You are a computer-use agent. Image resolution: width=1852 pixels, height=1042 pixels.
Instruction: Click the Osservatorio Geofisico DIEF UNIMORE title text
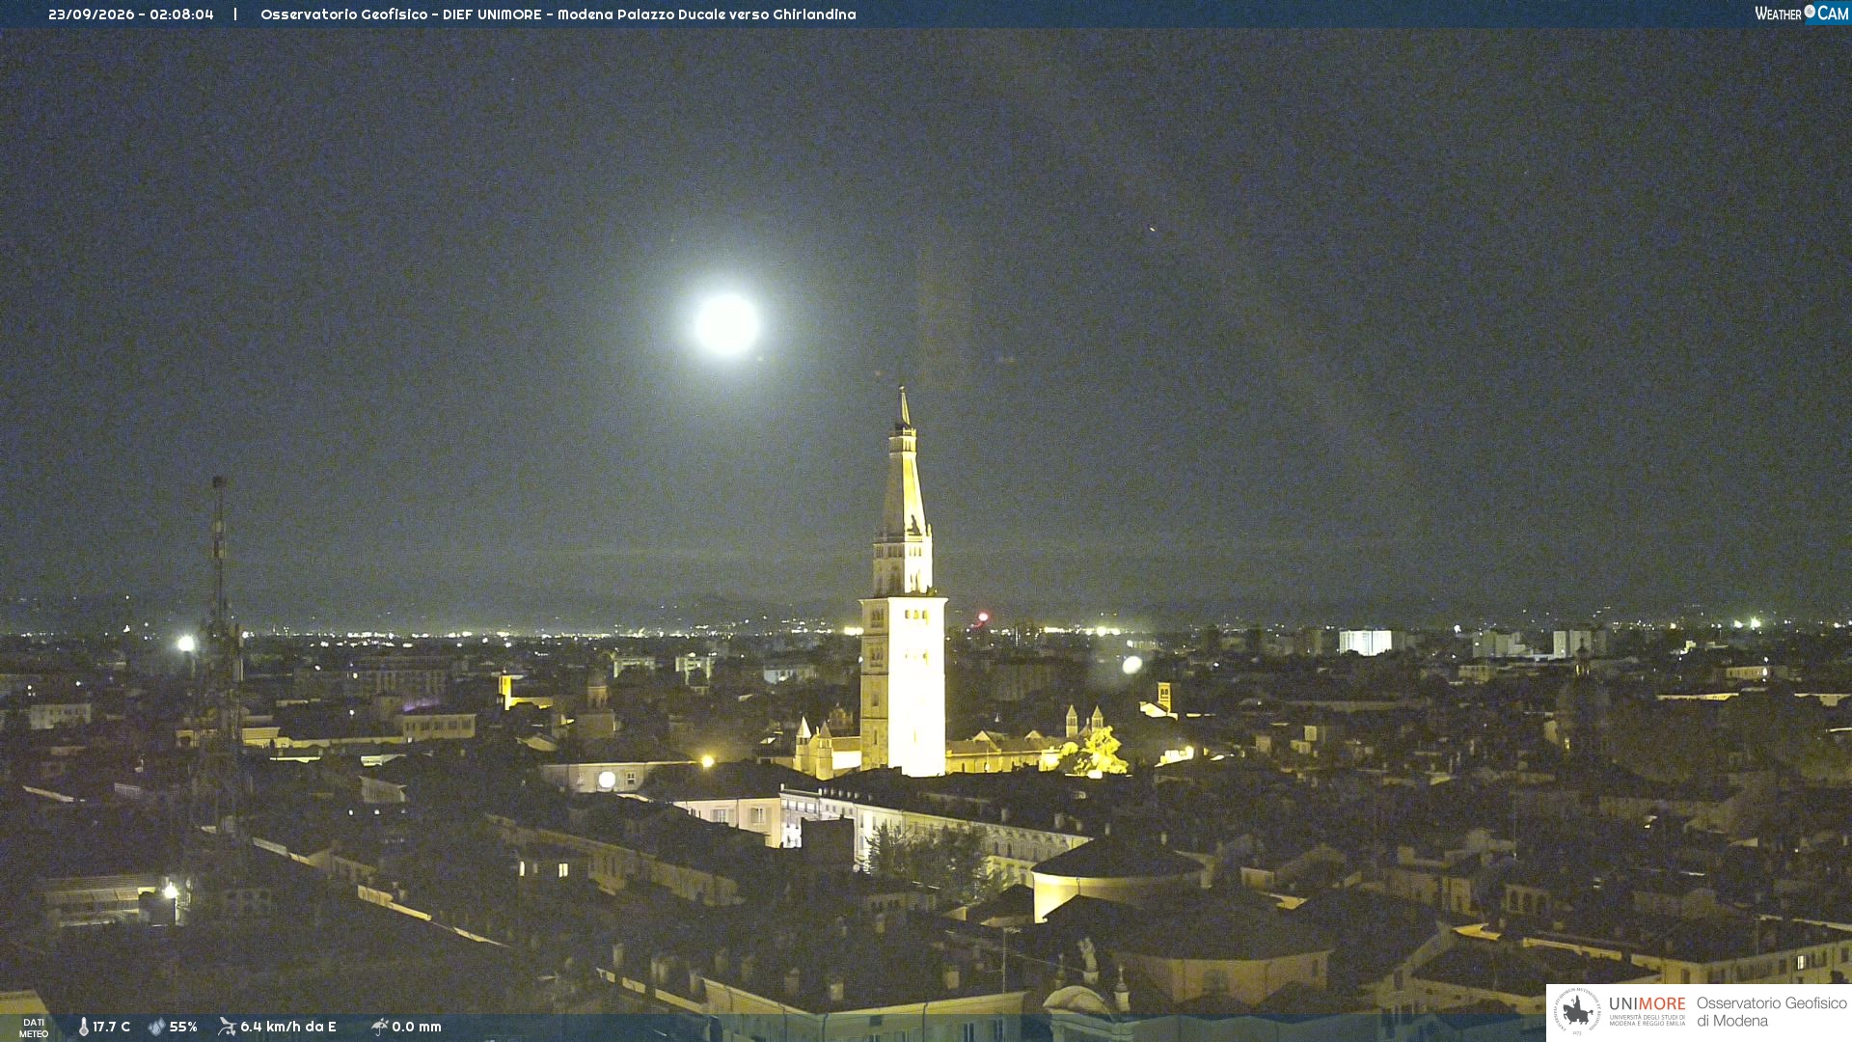pos(558,14)
